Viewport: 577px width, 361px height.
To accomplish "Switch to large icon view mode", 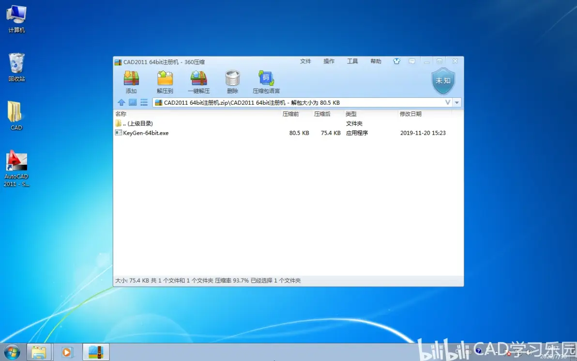I will point(133,102).
